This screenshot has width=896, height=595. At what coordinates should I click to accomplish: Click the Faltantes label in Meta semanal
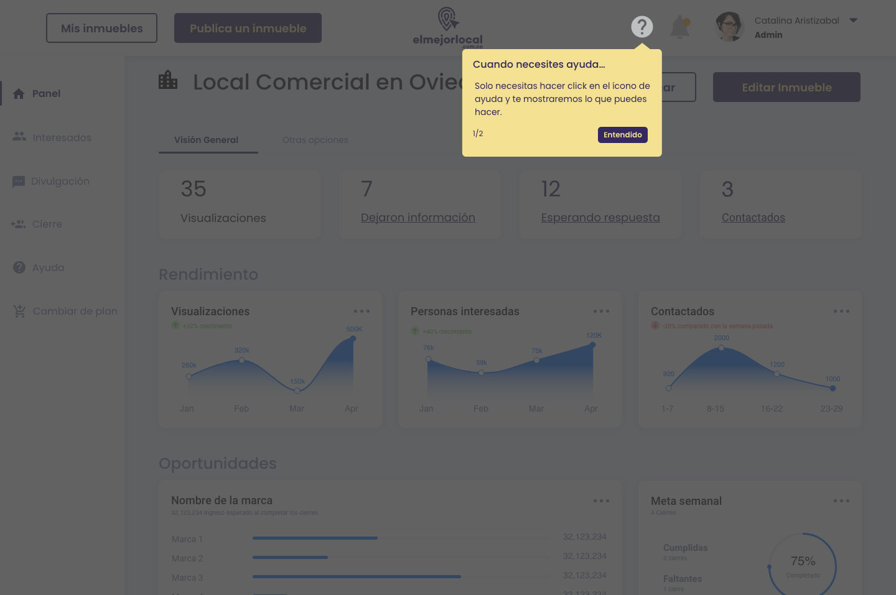(x=683, y=579)
